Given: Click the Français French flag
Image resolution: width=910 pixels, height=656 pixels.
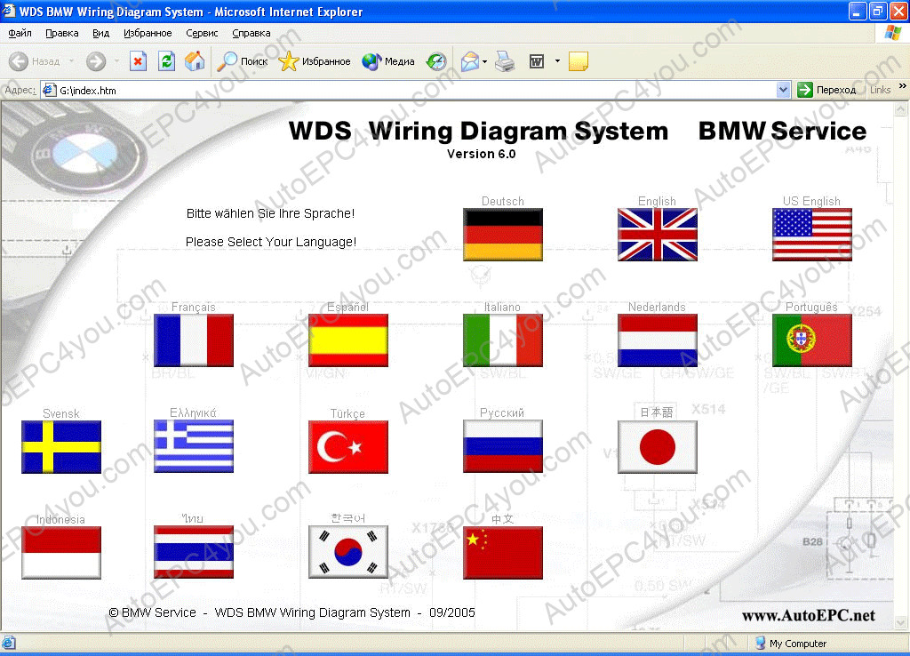Looking at the screenshot, I should click(194, 340).
